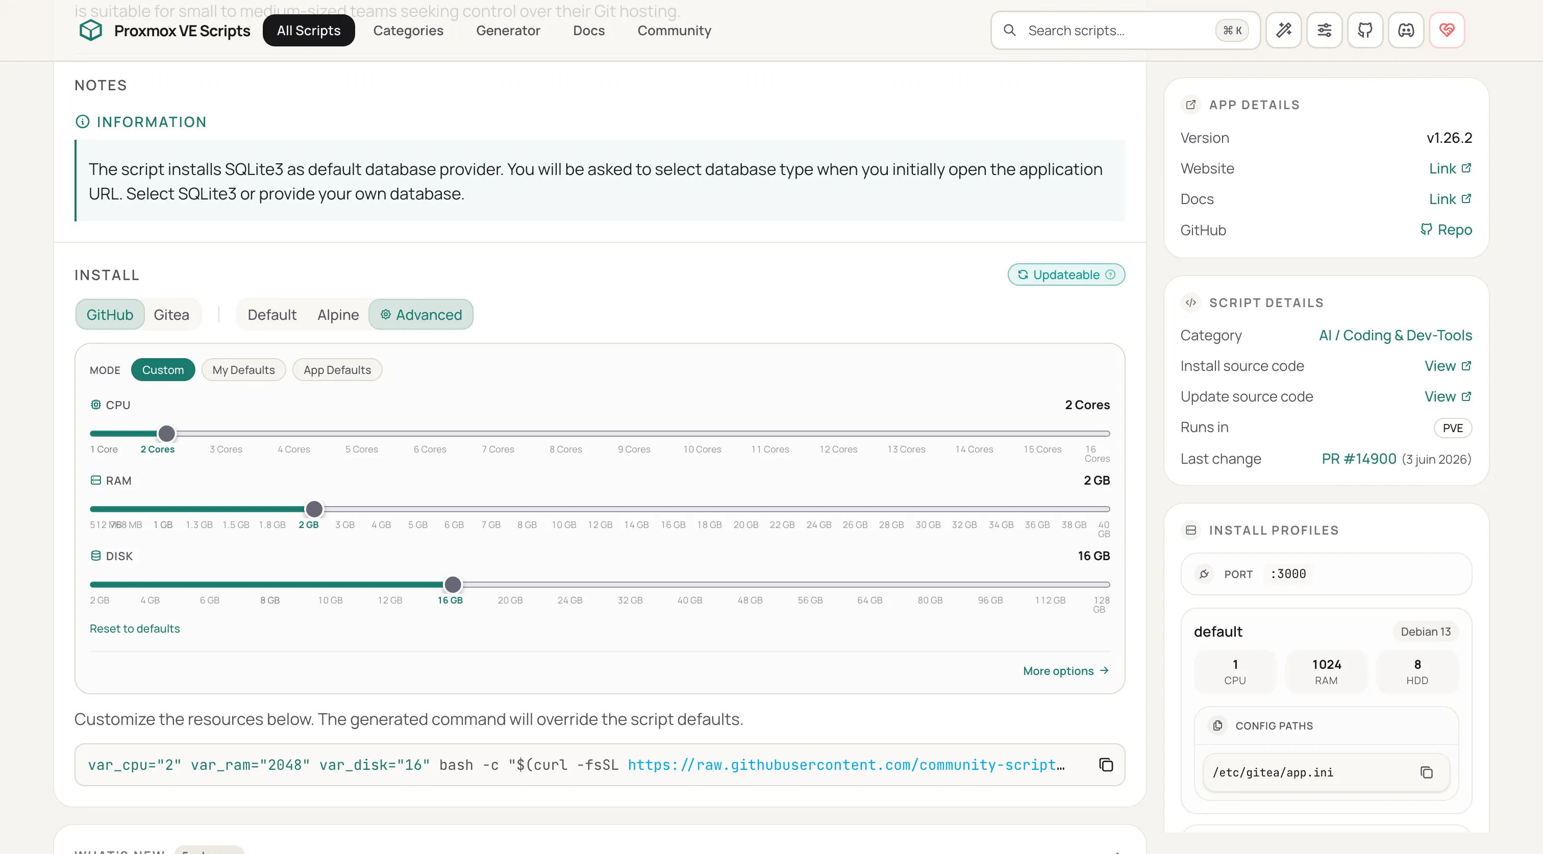Click the Updateable help question icon
1543x854 pixels.
[x=1110, y=274]
